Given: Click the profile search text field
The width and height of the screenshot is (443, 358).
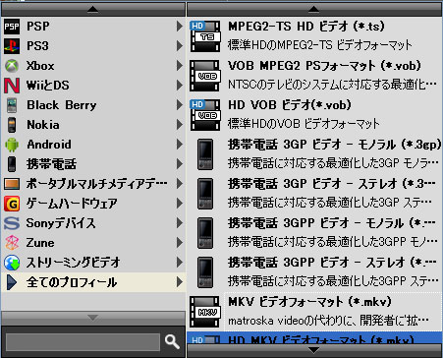Looking at the screenshot, I should pyautogui.click(x=83, y=342).
